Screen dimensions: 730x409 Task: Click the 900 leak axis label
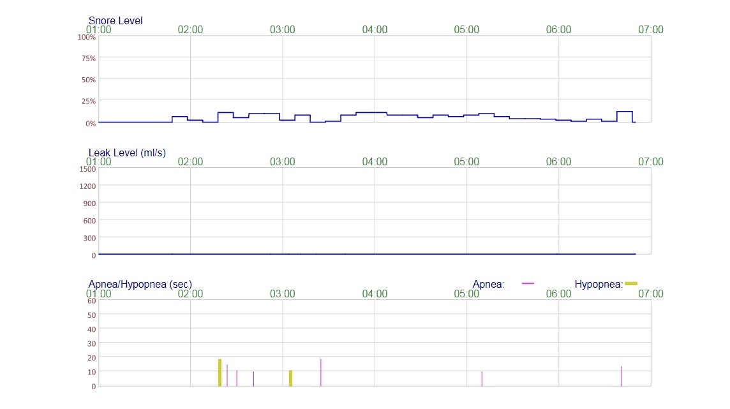[x=89, y=204]
